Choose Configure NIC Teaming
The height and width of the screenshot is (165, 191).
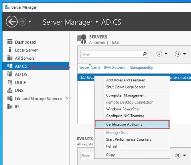click(125, 116)
